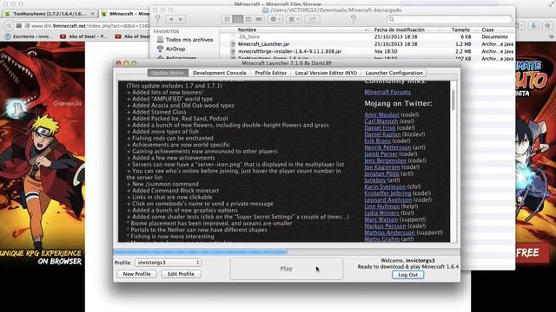Viewport: 556px width, 312px height.
Task: Select the .DS_Store file row
Action: (367, 36)
